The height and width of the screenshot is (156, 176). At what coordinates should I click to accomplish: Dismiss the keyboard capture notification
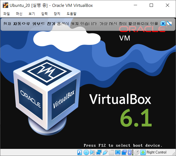click(x=163, y=24)
